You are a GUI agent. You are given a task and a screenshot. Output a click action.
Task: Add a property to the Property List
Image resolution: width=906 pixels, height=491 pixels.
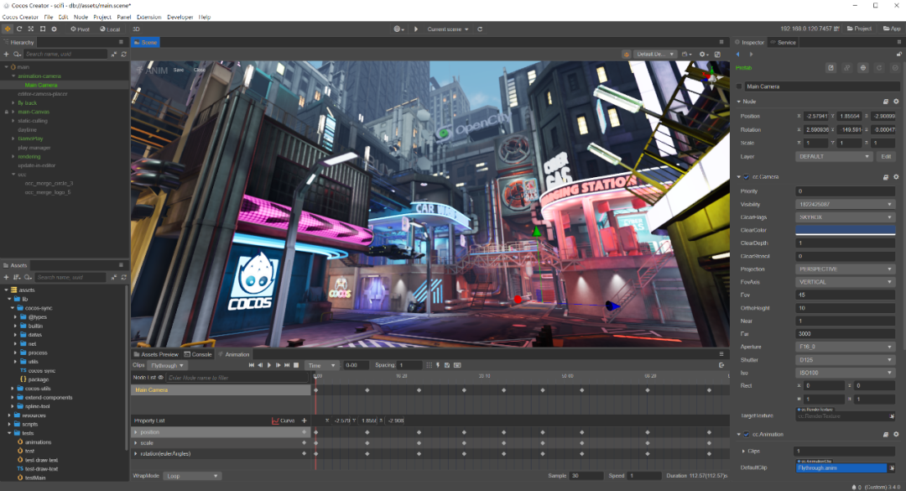tap(304, 420)
